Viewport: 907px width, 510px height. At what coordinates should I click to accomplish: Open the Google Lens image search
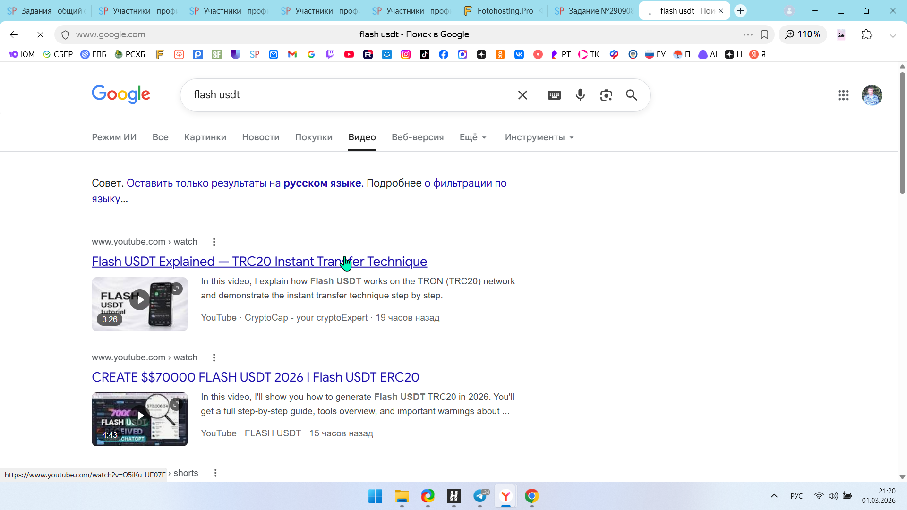tap(606, 95)
